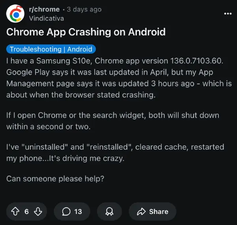Screen dimensions: 237x225
Task: Click the comment count 13
Action: coord(78,212)
